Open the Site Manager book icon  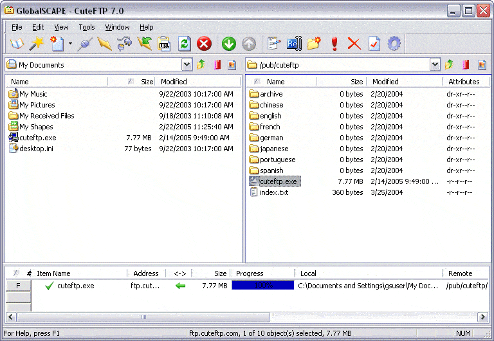pyautogui.click(x=16, y=44)
